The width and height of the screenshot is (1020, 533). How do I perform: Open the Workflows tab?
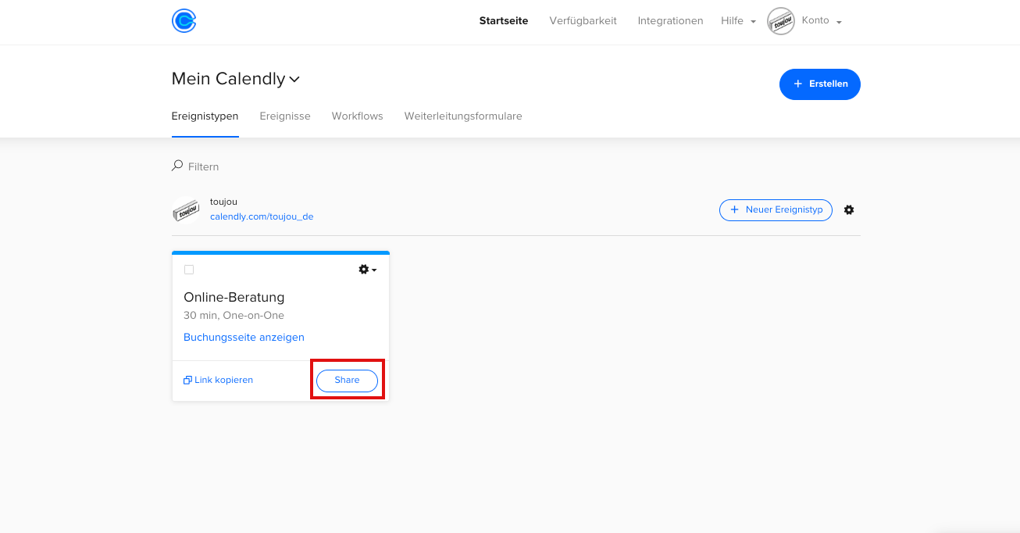click(x=357, y=116)
